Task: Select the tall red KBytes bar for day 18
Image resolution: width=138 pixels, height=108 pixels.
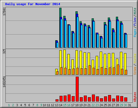Action: point(77,89)
